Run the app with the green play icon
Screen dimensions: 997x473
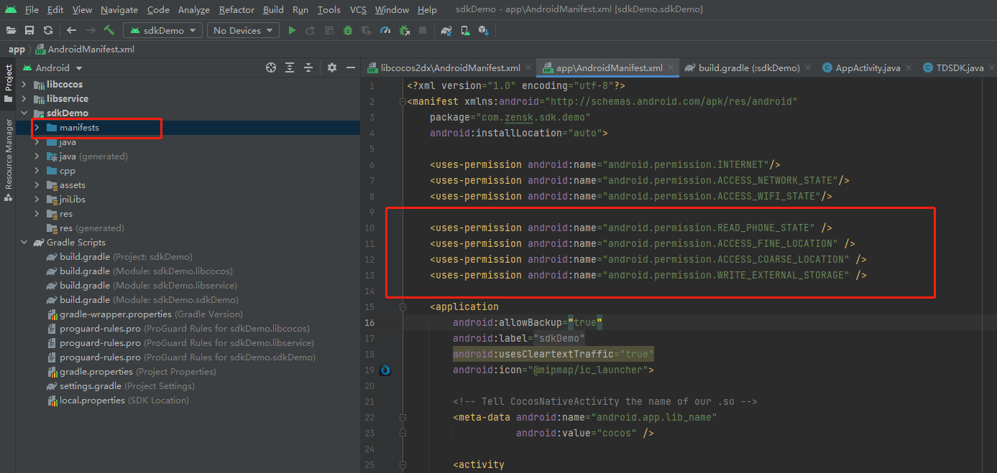click(292, 30)
